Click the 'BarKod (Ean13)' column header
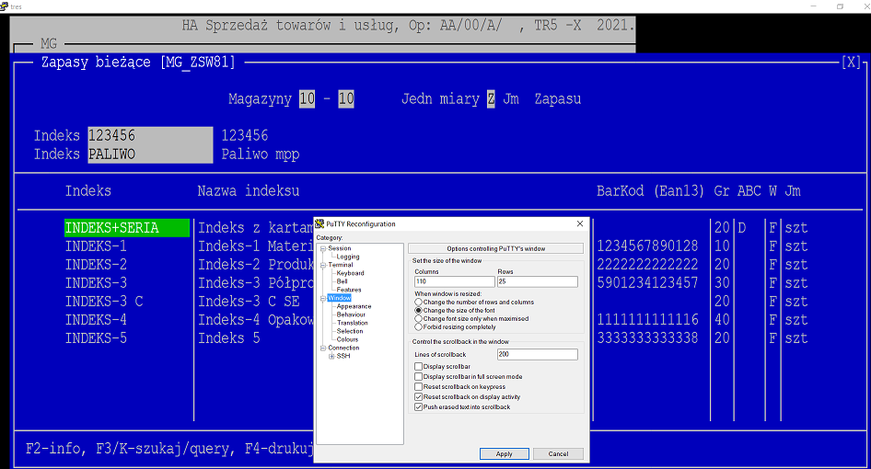This screenshot has width=871, height=469. click(x=650, y=191)
